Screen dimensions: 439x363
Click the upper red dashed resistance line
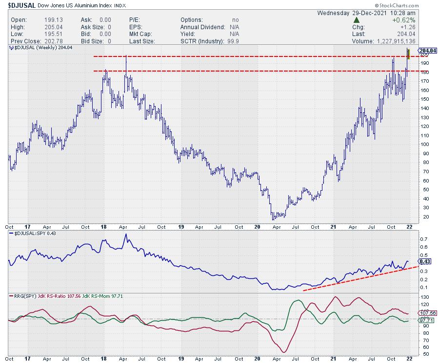pos(244,57)
